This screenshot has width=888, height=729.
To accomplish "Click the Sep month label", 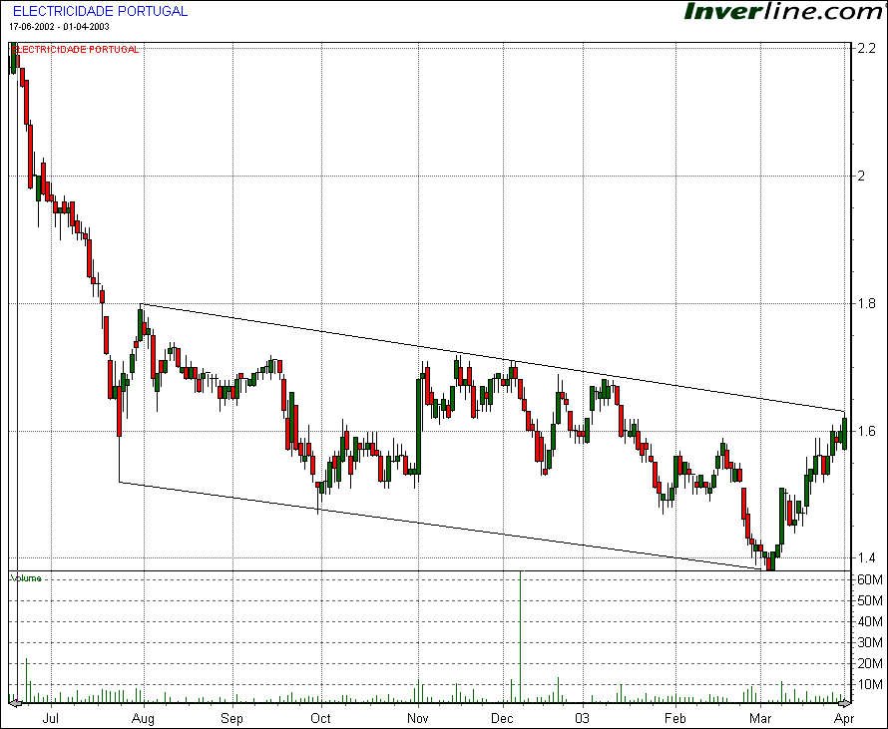I will coord(231,718).
